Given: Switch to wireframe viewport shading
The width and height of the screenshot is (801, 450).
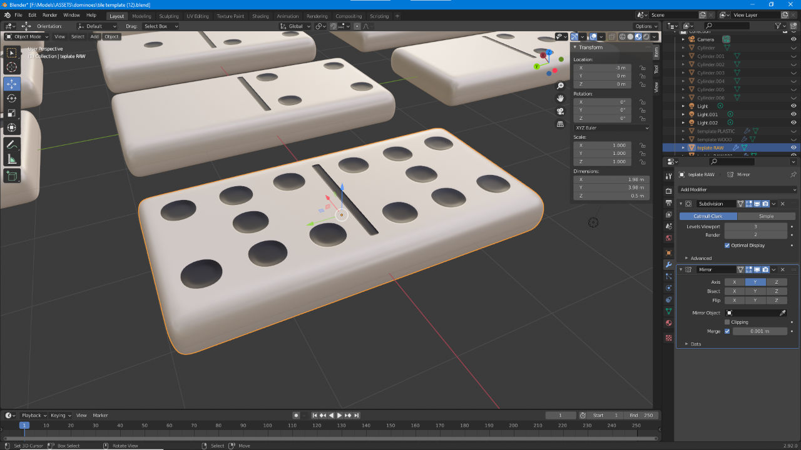Looking at the screenshot, I should [623, 37].
